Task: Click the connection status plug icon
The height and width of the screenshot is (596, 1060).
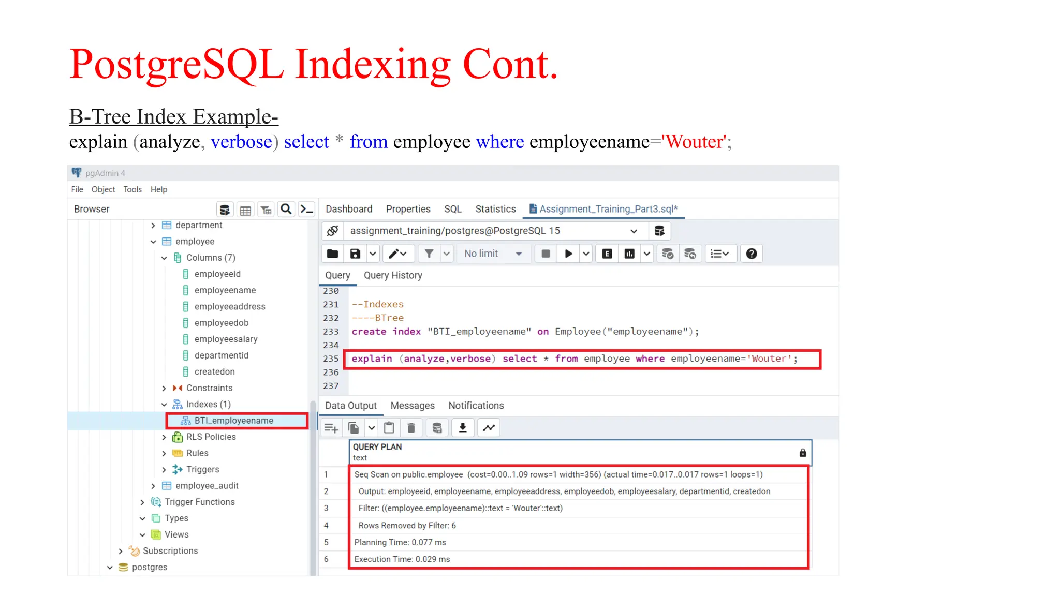Action: coord(333,231)
